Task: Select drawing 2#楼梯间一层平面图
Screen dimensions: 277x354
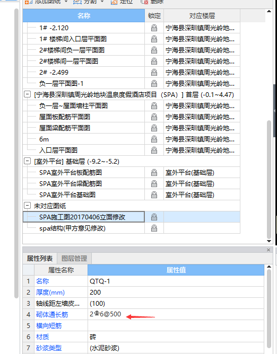Action: coord(69,61)
